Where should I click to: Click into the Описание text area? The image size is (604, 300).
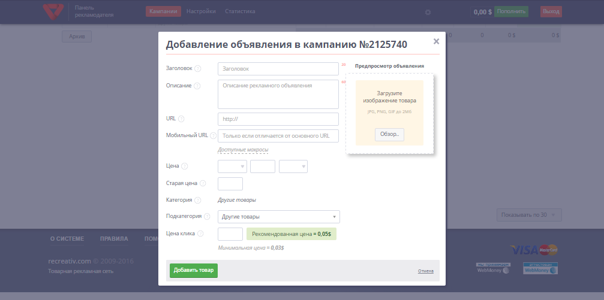278,94
